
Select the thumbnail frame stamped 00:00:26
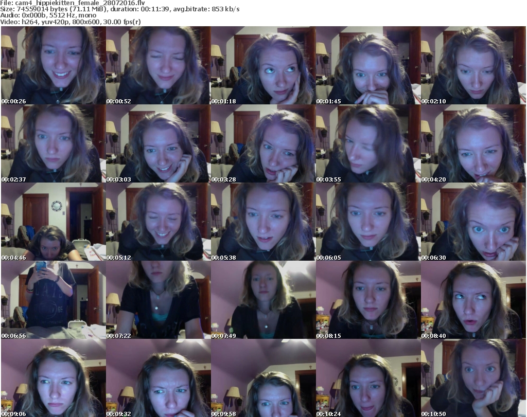point(54,65)
